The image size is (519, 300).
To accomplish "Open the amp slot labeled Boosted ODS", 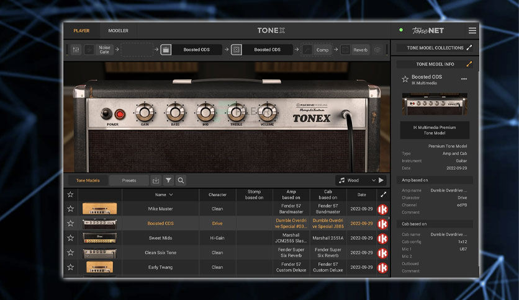I will (197, 50).
